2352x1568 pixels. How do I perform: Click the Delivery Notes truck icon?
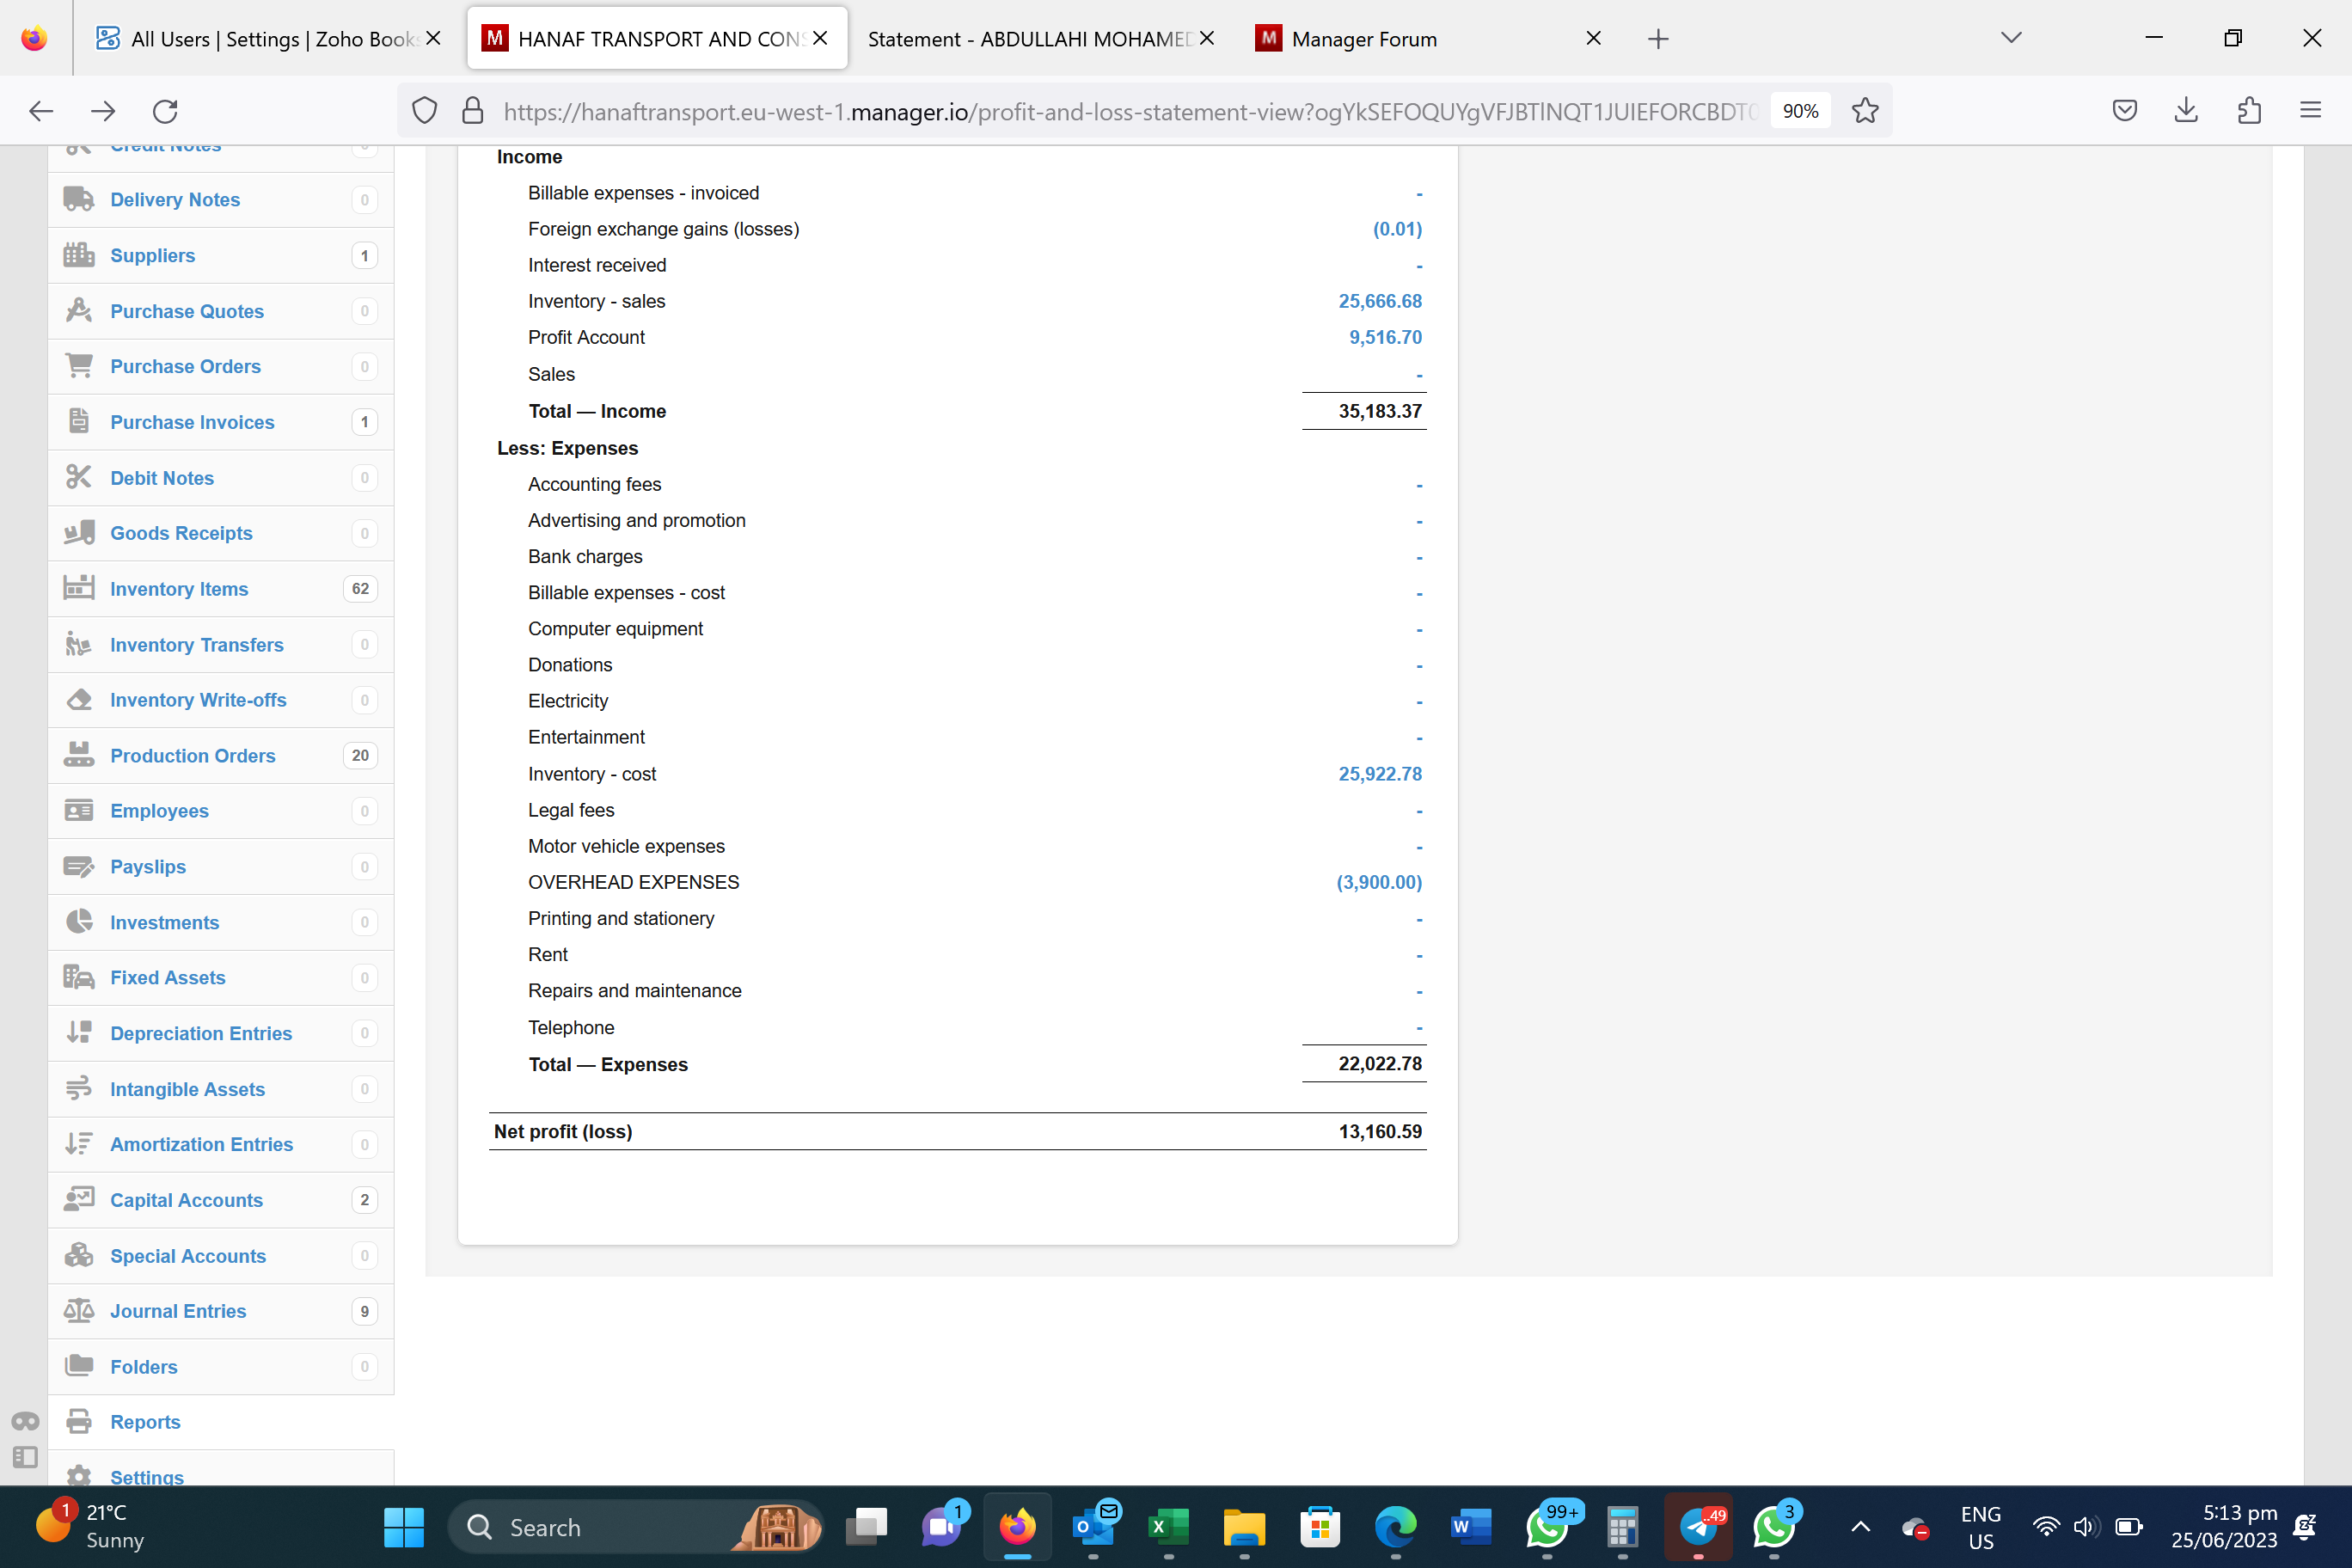tap(78, 199)
